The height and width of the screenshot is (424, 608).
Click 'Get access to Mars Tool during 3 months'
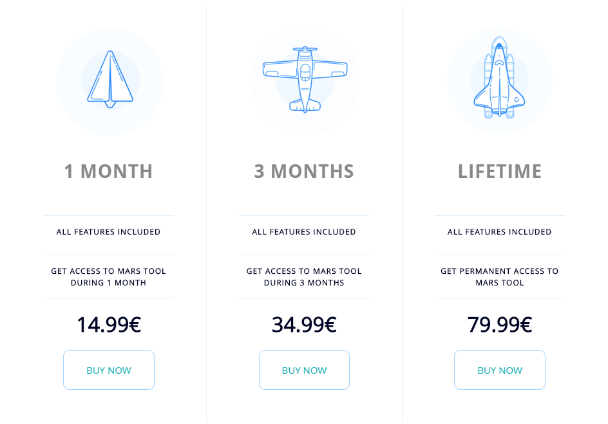point(304,277)
